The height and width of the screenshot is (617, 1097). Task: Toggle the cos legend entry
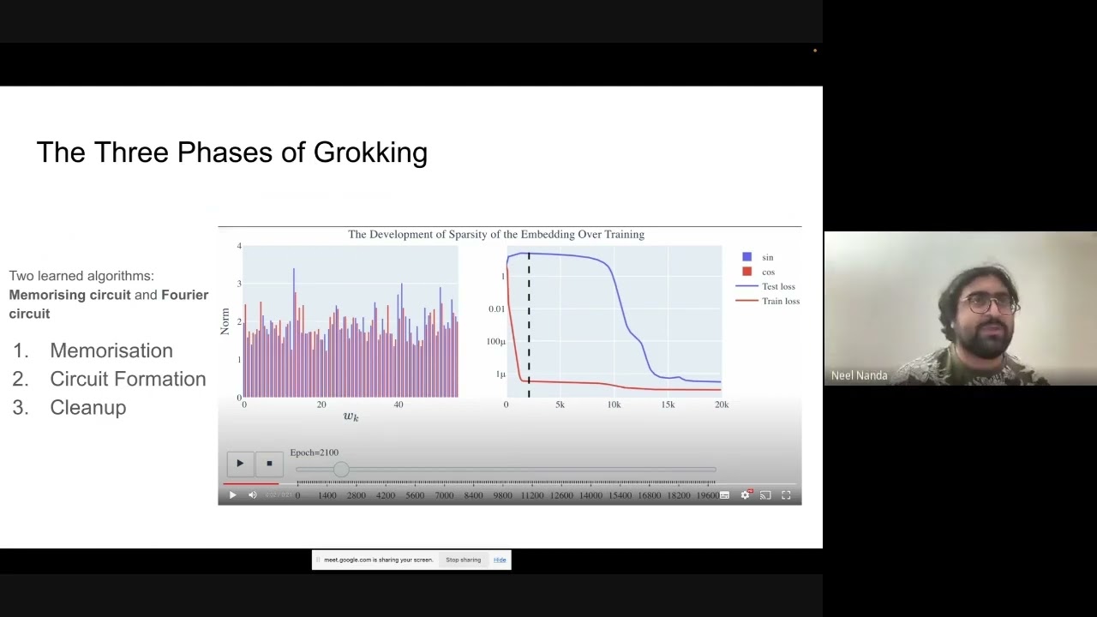[x=758, y=272]
